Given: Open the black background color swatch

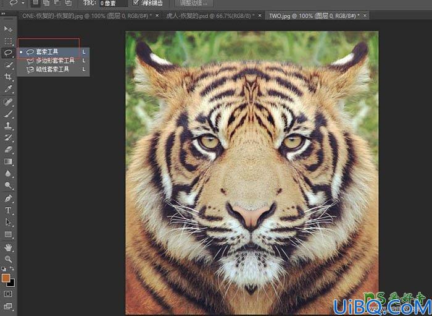Looking at the screenshot, I should pyautogui.click(x=12, y=284).
